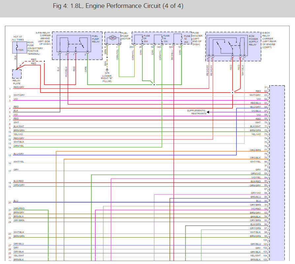This screenshot has height=264, width=295.
Task: Click the 'ECM POWER SUPPLY RELAY' label
Action: click(253, 41)
